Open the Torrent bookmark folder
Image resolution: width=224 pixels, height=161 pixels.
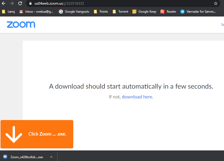point(121,12)
